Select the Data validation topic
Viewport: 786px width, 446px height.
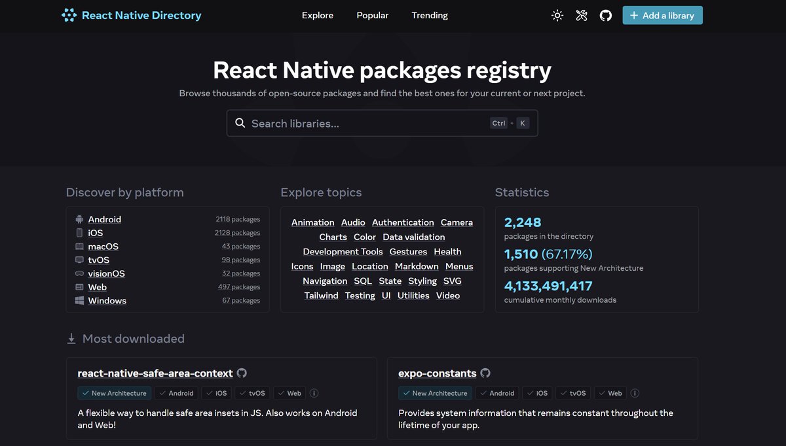click(414, 237)
